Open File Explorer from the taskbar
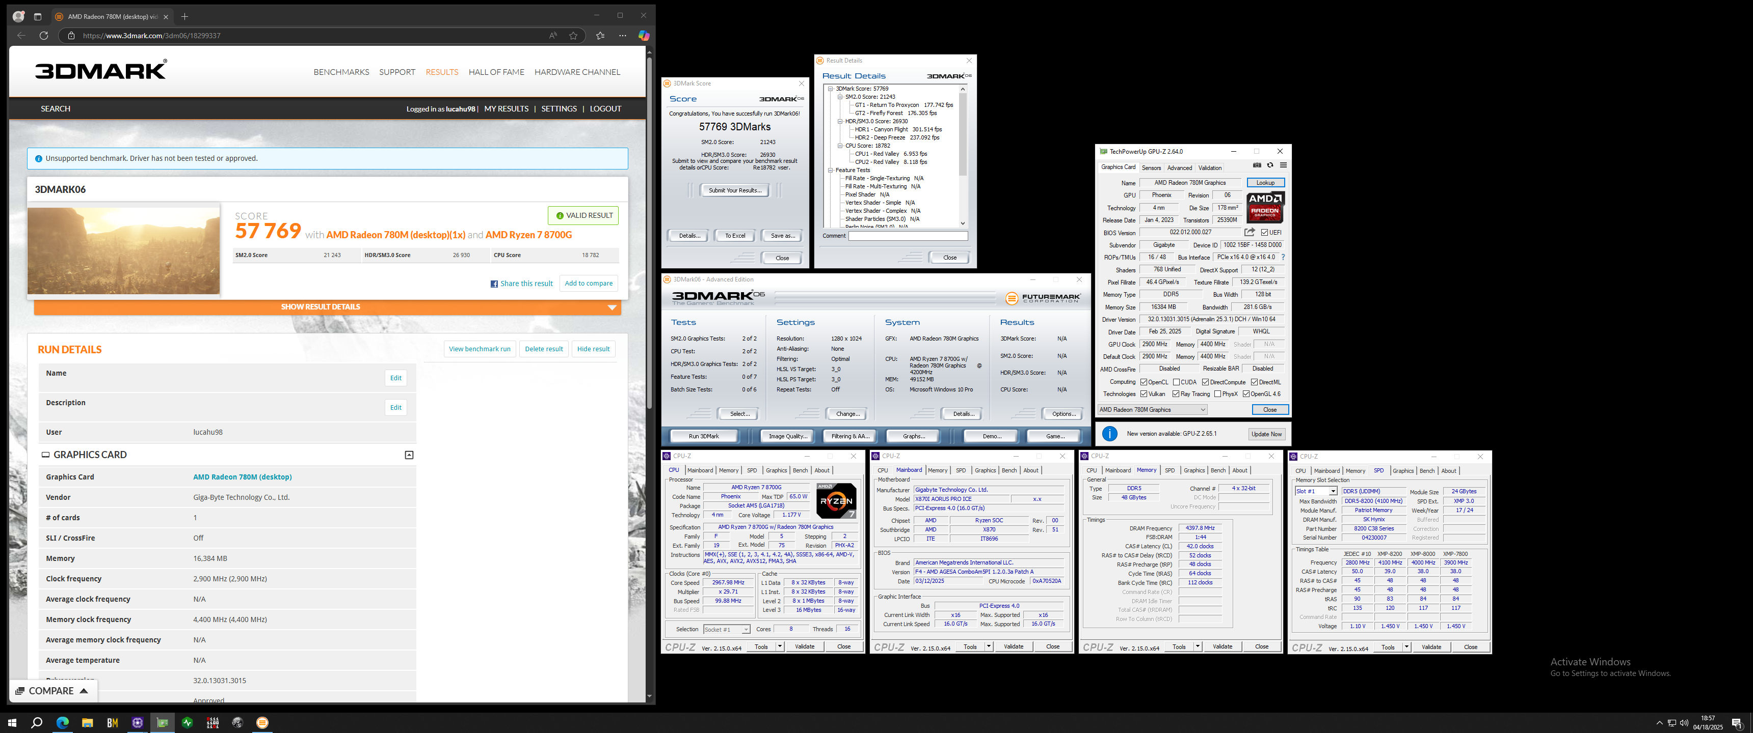The height and width of the screenshot is (733, 1753). [87, 723]
